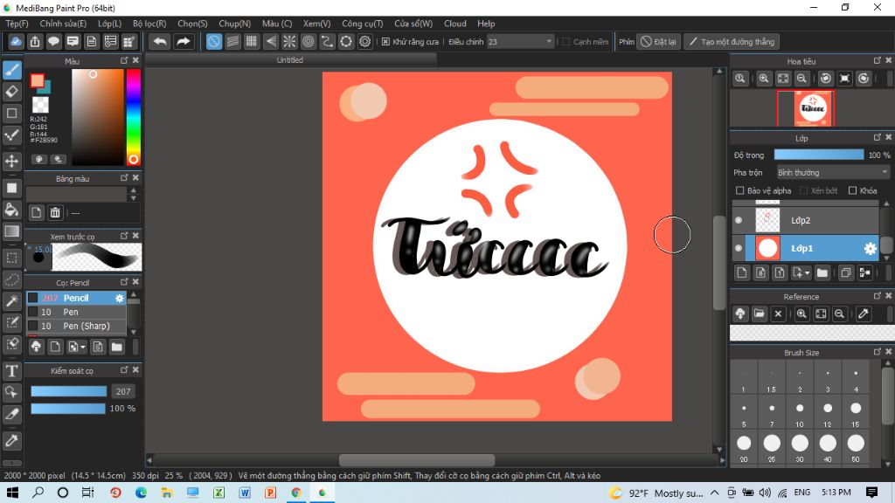
Task: Enable Bảo vệ alpha checkbox
Action: pyautogui.click(x=739, y=190)
